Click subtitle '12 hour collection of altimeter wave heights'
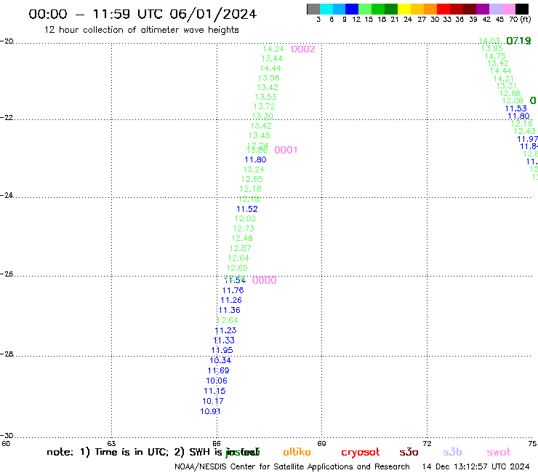 click(x=141, y=30)
